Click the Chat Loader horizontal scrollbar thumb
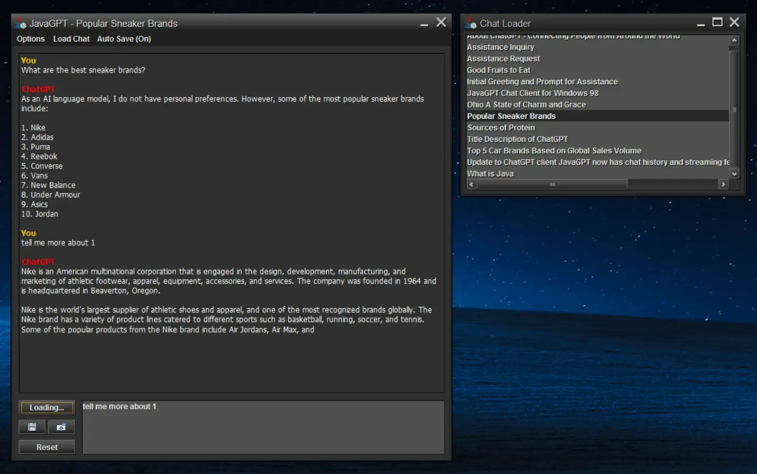This screenshot has width=757, height=474. coord(552,184)
